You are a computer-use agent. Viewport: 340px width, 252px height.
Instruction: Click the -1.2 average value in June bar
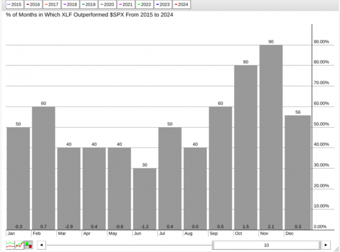(144, 226)
